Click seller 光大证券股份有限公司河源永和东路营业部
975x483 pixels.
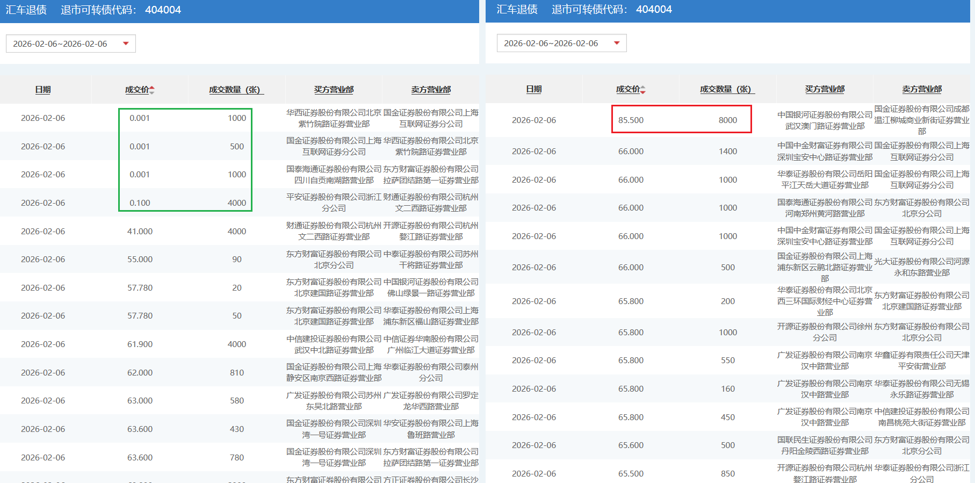(922, 267)
